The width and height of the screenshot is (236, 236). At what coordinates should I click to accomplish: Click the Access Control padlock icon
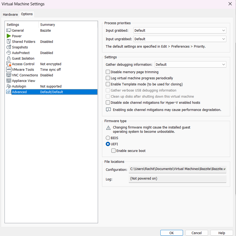click(9, 64)
